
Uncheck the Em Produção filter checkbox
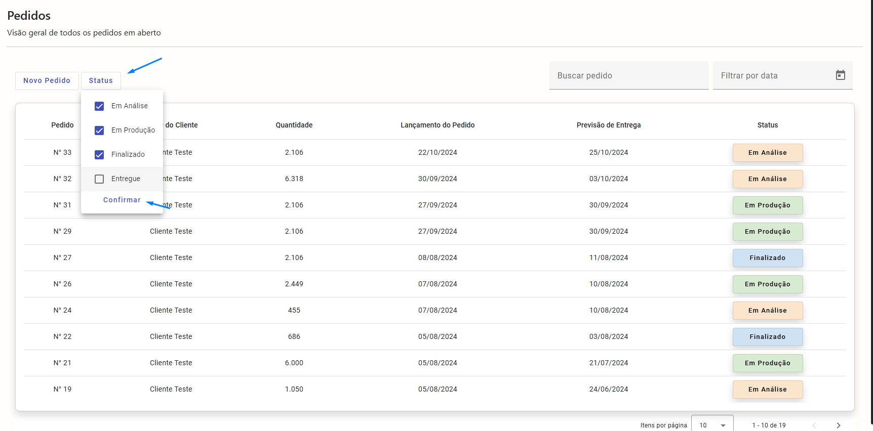tap(99, 131)
